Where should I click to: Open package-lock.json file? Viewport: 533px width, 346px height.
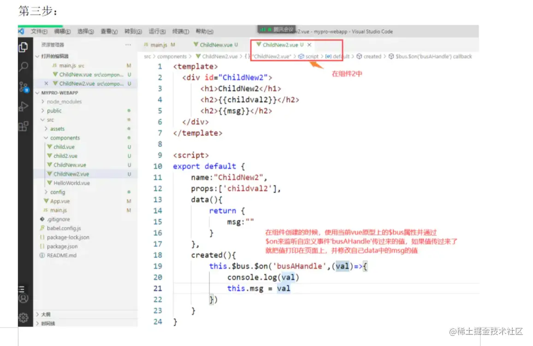[68, 237]
